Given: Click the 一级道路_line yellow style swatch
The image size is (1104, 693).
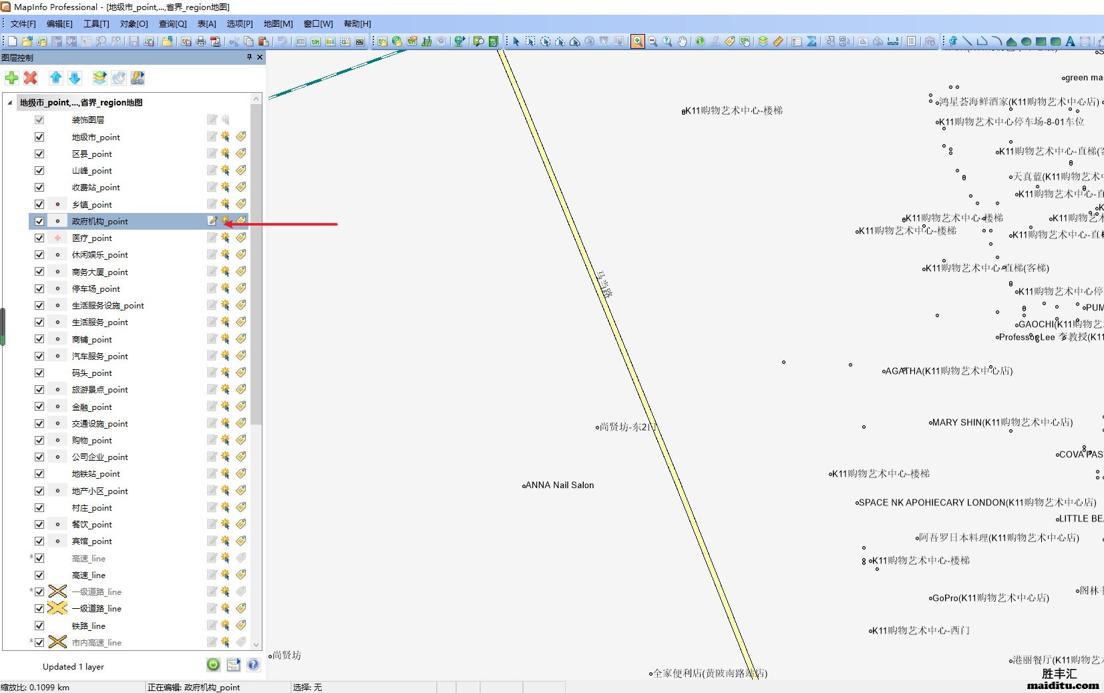Looking at the screenshot, I should pyautogui.click(x=58, y=608).
